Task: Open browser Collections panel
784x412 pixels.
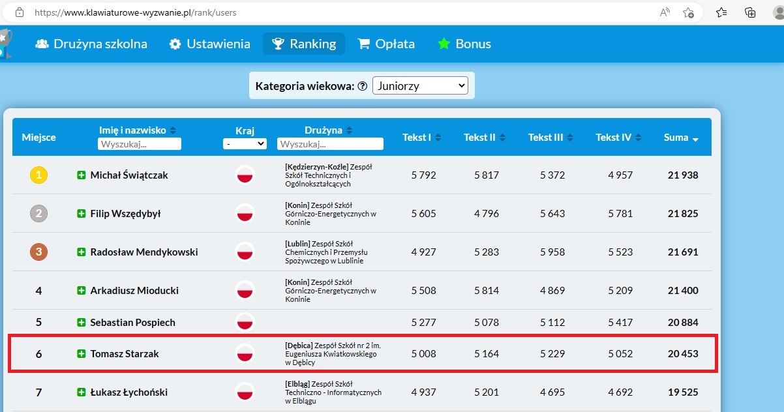Action: pos(750,12)
